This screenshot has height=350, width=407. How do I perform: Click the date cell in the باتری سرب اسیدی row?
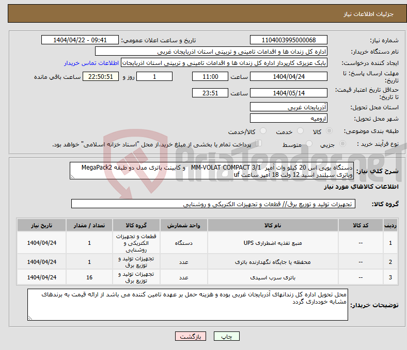coord(41,277)
